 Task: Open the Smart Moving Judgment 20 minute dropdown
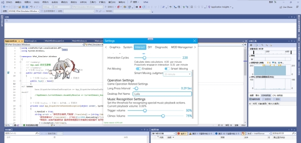pyautogui.click(x=177, y=74)
